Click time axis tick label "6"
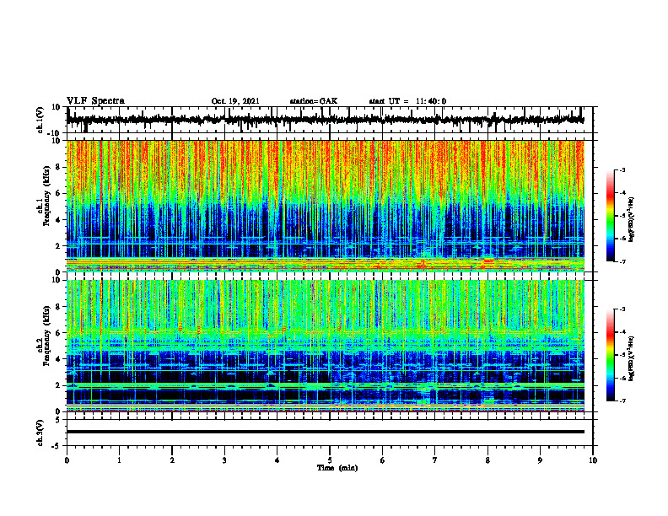The width and height of the screenshot is (668, 516). (383, 460)
